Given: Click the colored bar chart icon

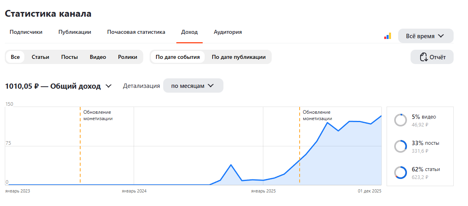Looking at the screenshot, I should [x=387, y=36].
